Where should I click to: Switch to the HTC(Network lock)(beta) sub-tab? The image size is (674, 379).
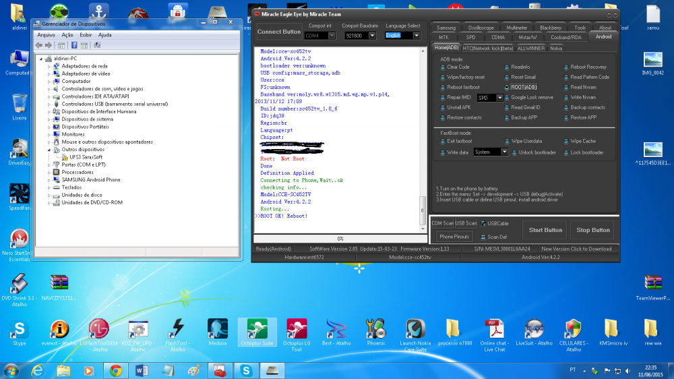[487, 48]
